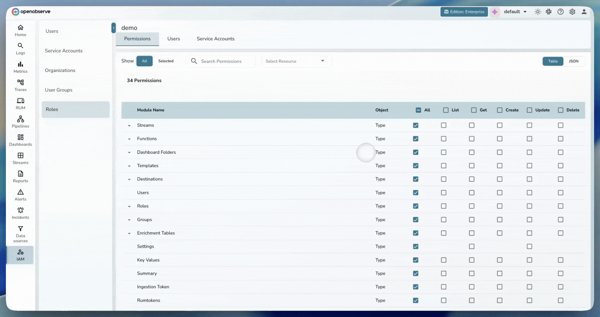Switch to the Users tab of demo role

(x=174, y=39)
